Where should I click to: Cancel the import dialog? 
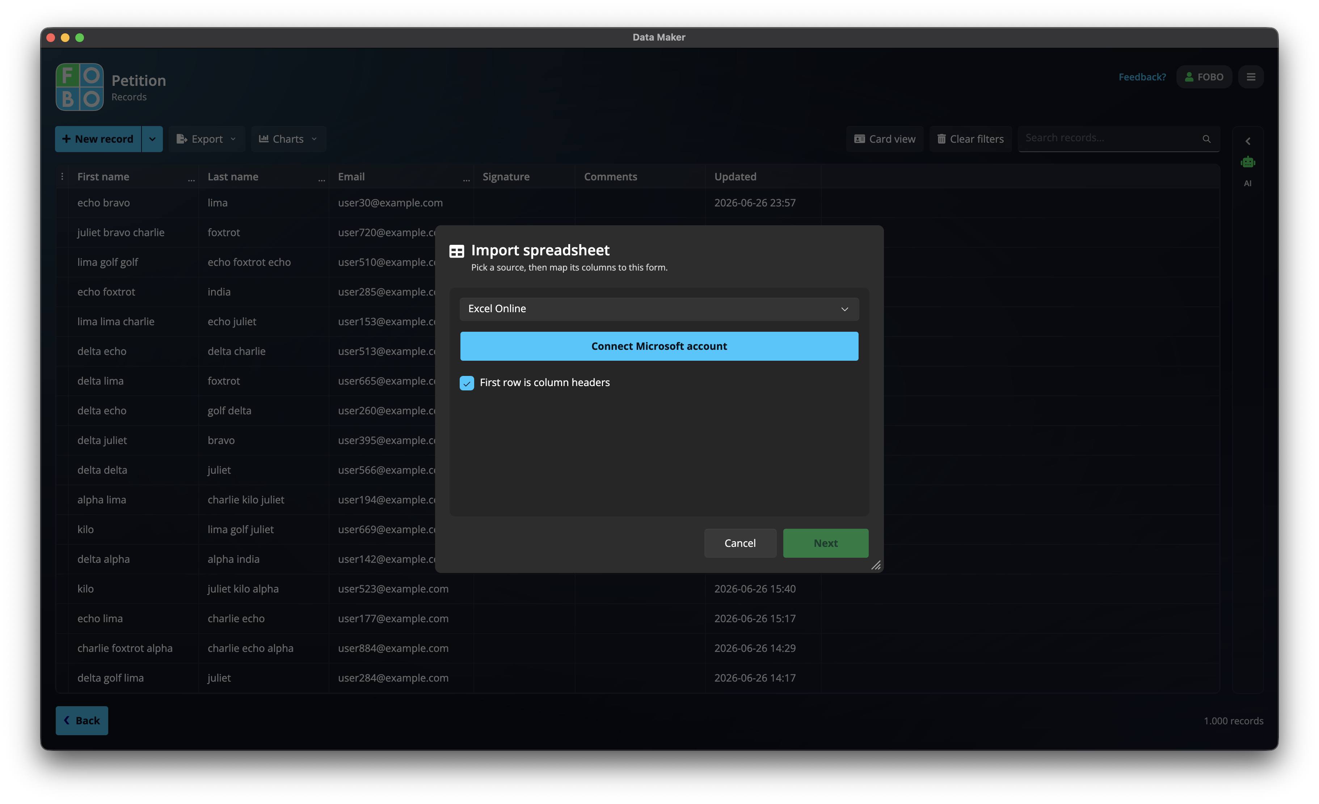(740, 543)
